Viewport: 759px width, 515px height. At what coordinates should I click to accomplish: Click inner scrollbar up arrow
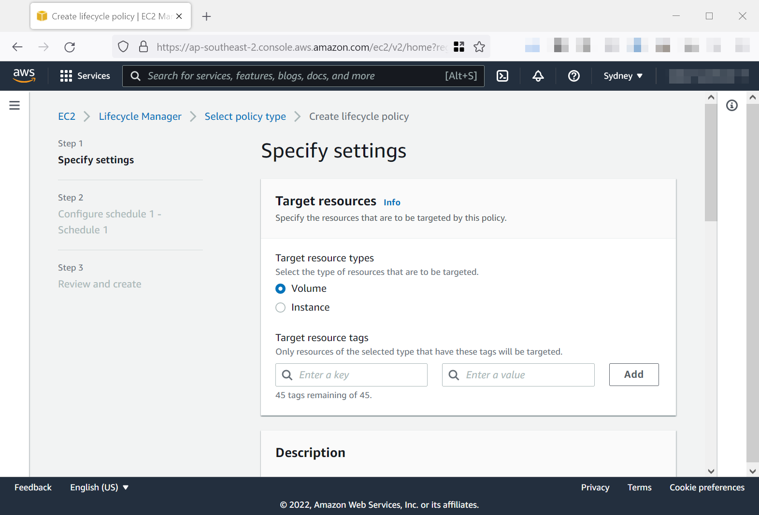pyautogui.click(x=711, y=97)
